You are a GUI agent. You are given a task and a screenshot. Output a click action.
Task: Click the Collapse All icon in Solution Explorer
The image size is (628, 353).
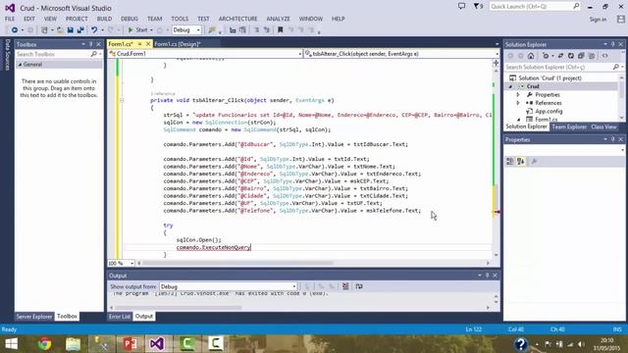tap(581, 56)
